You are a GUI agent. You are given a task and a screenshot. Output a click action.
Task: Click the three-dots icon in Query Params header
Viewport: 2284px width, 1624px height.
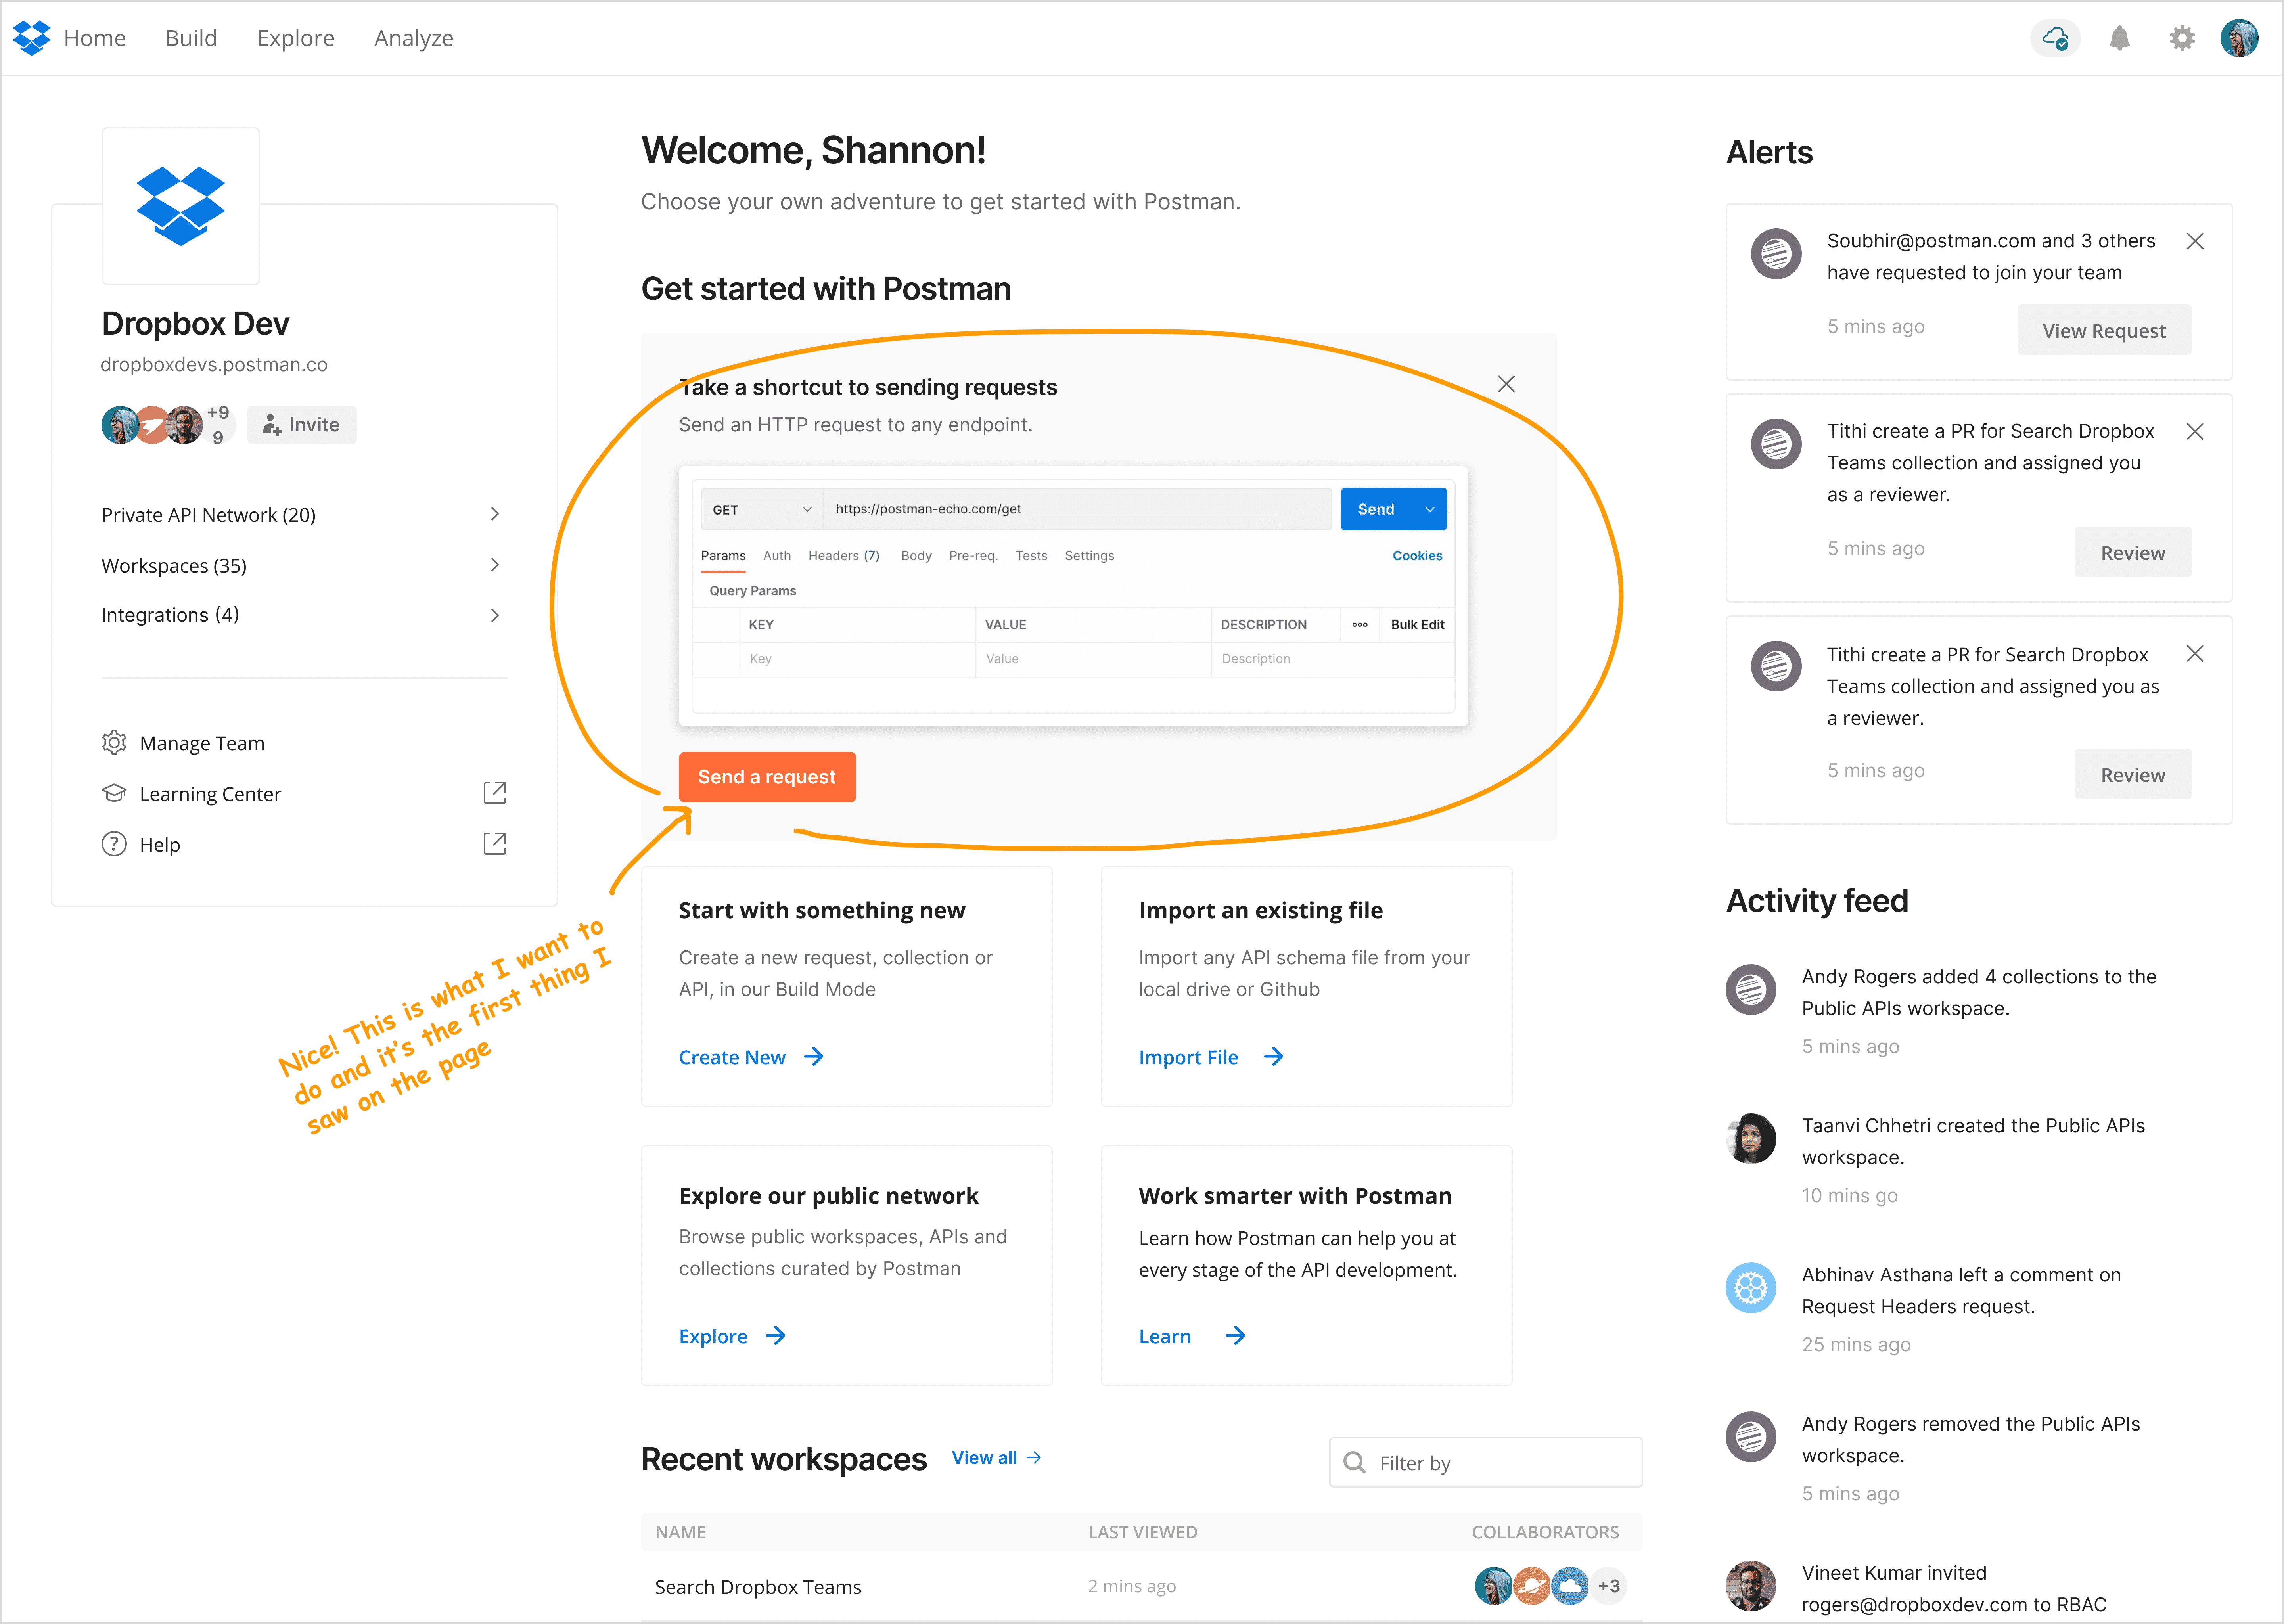click(x=1360, y=624)
